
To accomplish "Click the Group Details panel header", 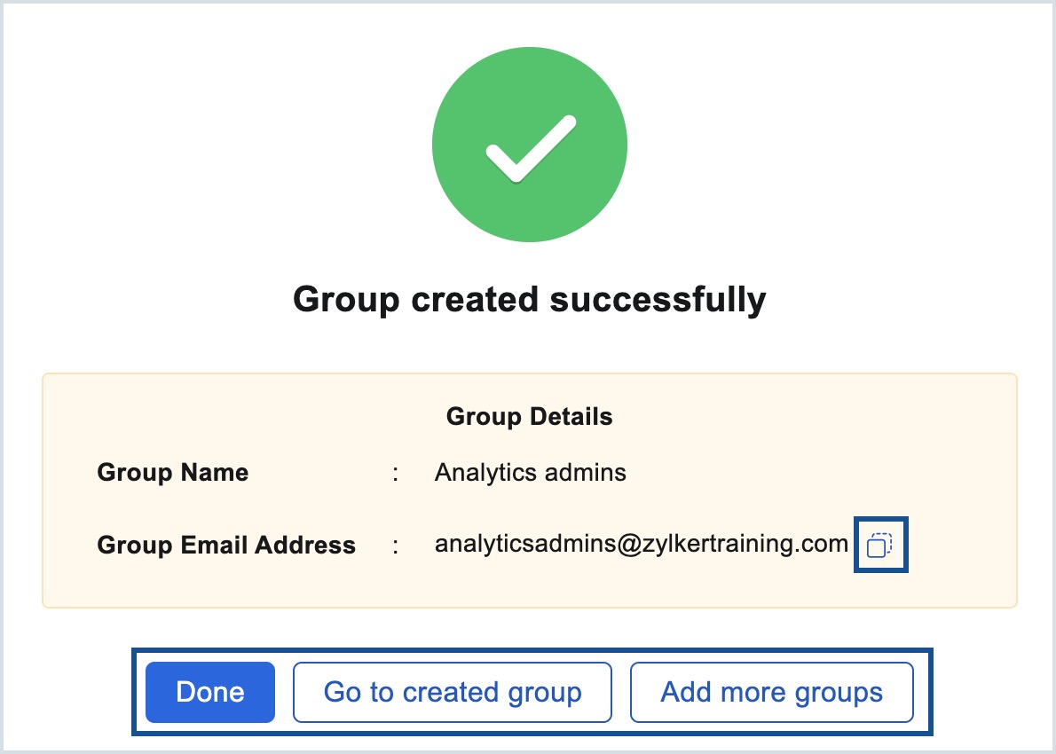I will pyautogui.click(x=529, y=416).
